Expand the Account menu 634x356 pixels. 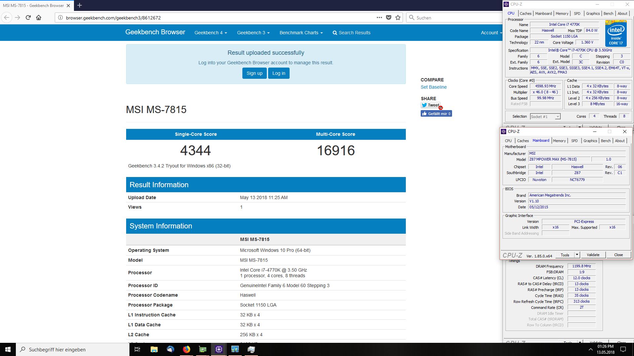[491, 33]
